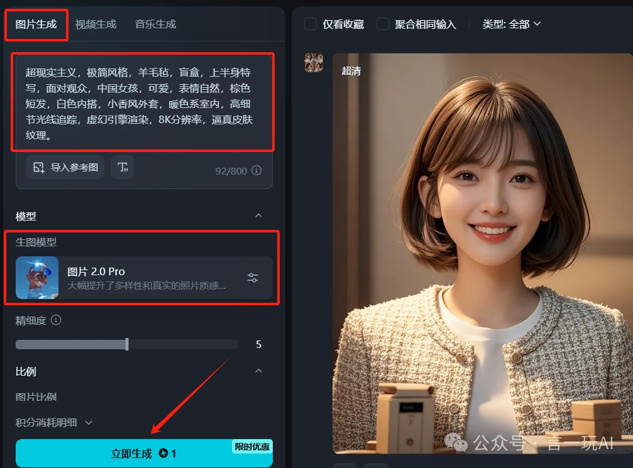Click the info icon beside 92/800 counter
633x468 pixels.
(x=256, y=171)
